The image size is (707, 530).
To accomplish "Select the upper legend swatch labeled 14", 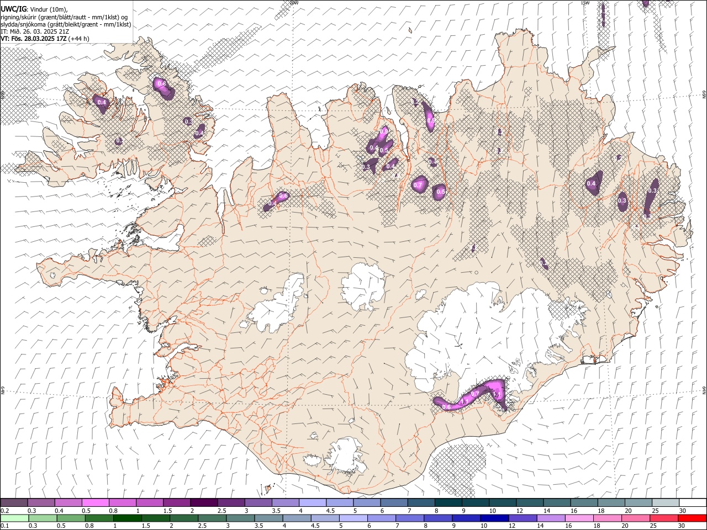I will pos(556,503).
